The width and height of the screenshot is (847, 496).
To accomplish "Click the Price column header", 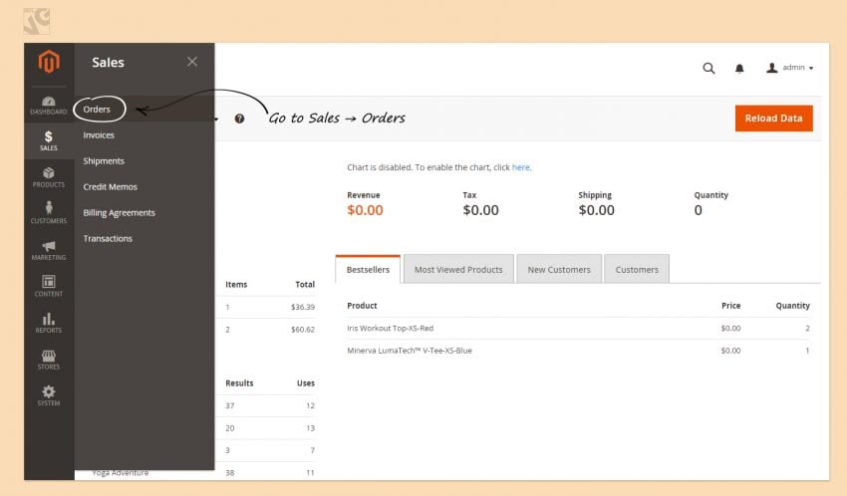I will (x=730, y=306).
